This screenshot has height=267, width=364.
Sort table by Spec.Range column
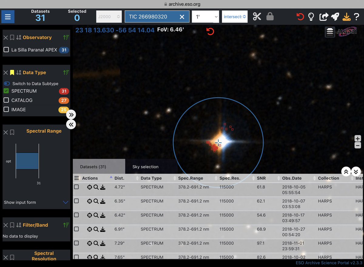coord(191,178)
